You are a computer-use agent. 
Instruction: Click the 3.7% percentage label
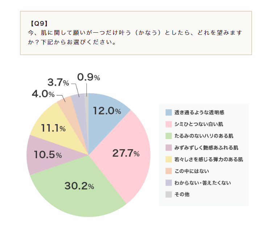click(x=58, y=82)
